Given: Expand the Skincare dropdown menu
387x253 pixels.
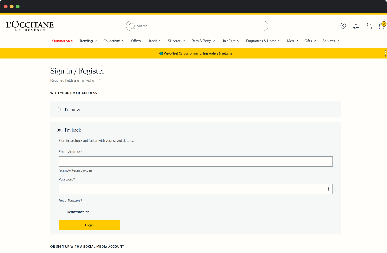Looking at the screenshot, I should [x=176, y=41].
